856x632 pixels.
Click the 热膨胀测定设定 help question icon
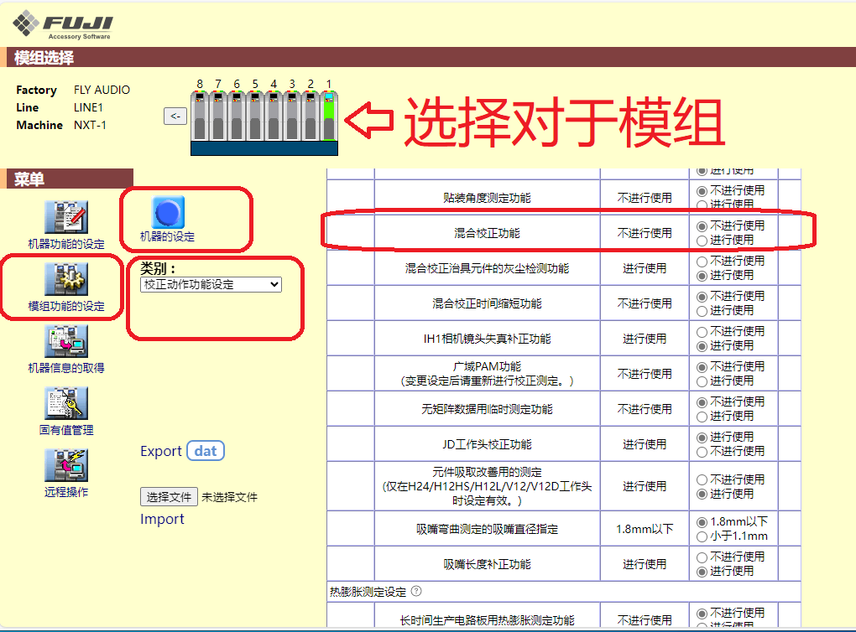tap(416, 592)
